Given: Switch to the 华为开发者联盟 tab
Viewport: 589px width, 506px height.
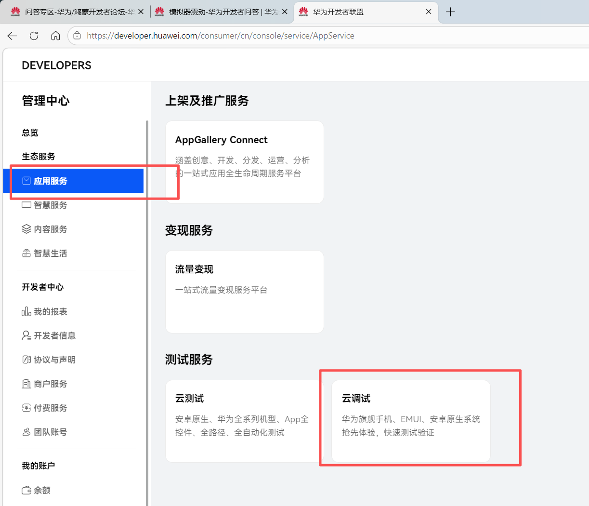Looking at the screenshot, I should tap(366, 12).
